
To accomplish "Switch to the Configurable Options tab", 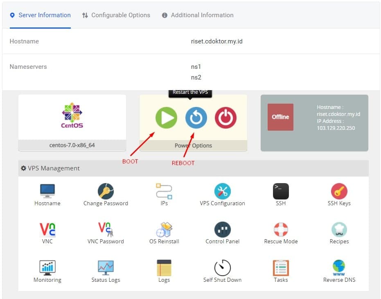I will pyautogui.click(x=116, y=15).
